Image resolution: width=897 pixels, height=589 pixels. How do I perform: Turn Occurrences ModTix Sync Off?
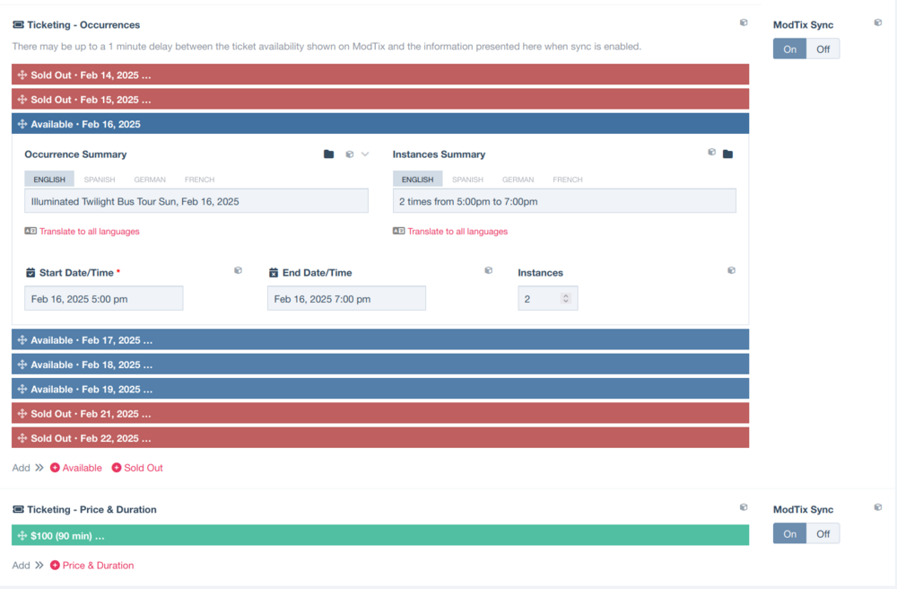tap(823, 49)
